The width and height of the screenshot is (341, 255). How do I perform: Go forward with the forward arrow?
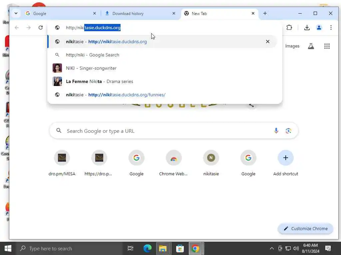pos(29,28)
